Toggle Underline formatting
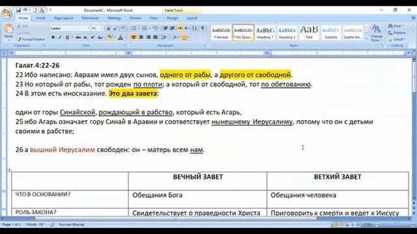Viewport: 417px width, 234px height. pyautogui.click(x=67, y=38)
